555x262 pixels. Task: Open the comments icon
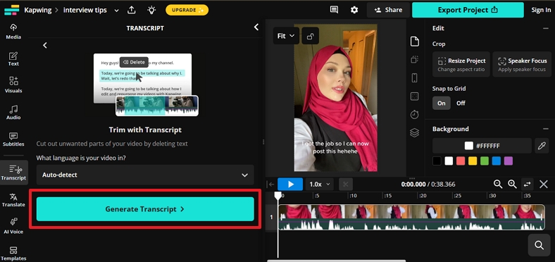[334, 10]
